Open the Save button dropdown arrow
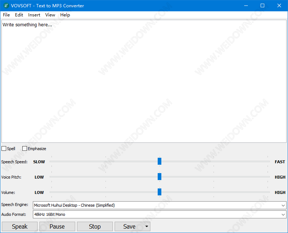This screenshot has height=233, width=288. point(147,226)
